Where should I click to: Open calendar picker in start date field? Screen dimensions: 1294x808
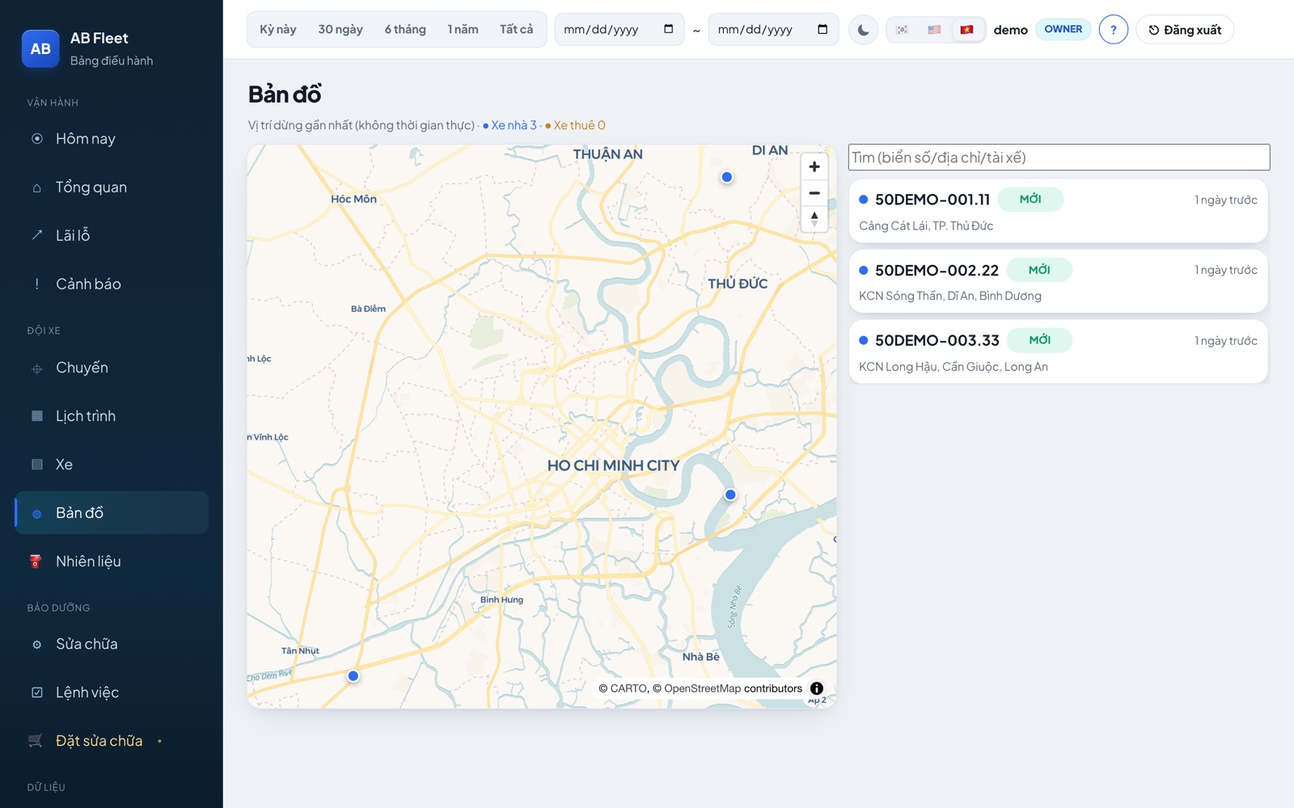[x=669, y=29]
